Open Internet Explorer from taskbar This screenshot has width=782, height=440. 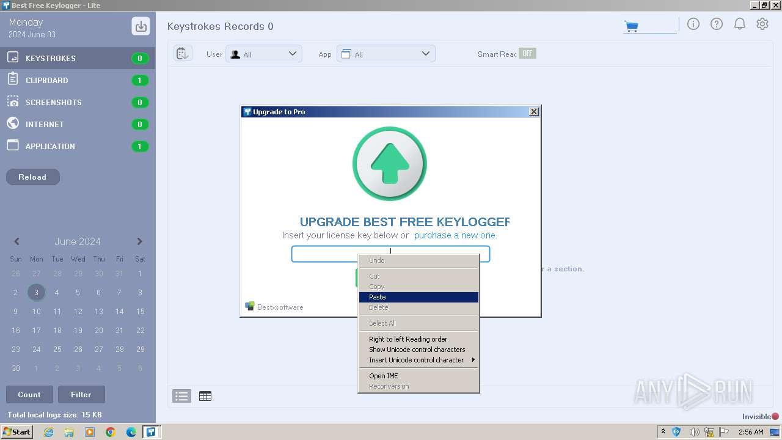[x=48, y=432]
